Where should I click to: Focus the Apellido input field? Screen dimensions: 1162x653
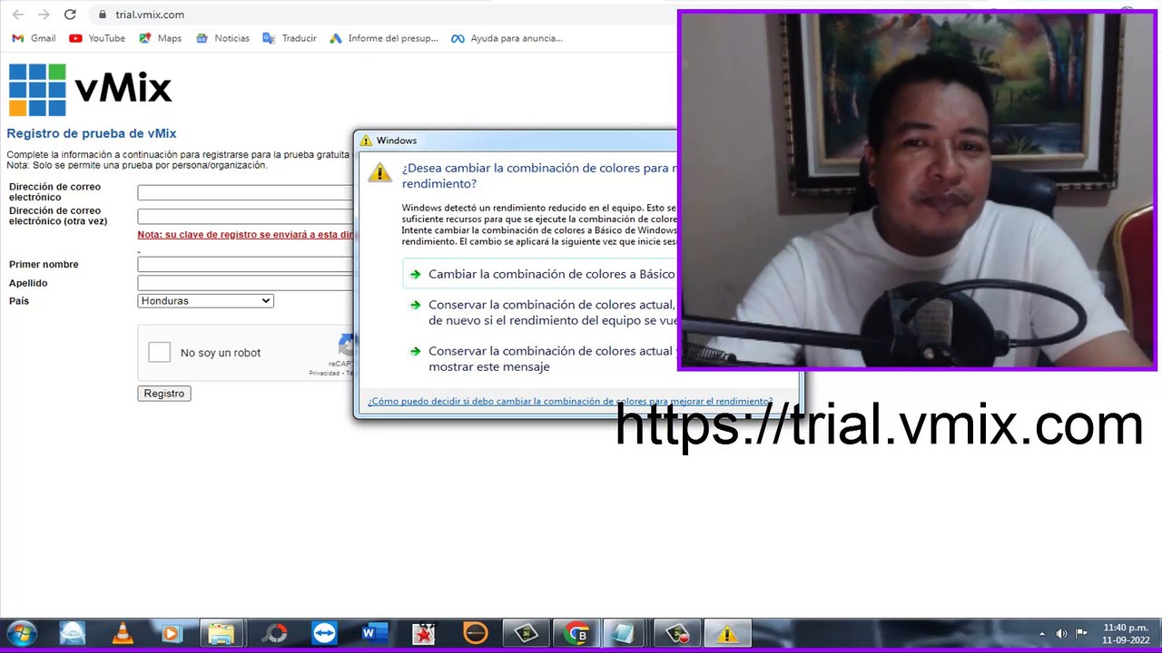[245, 283]
